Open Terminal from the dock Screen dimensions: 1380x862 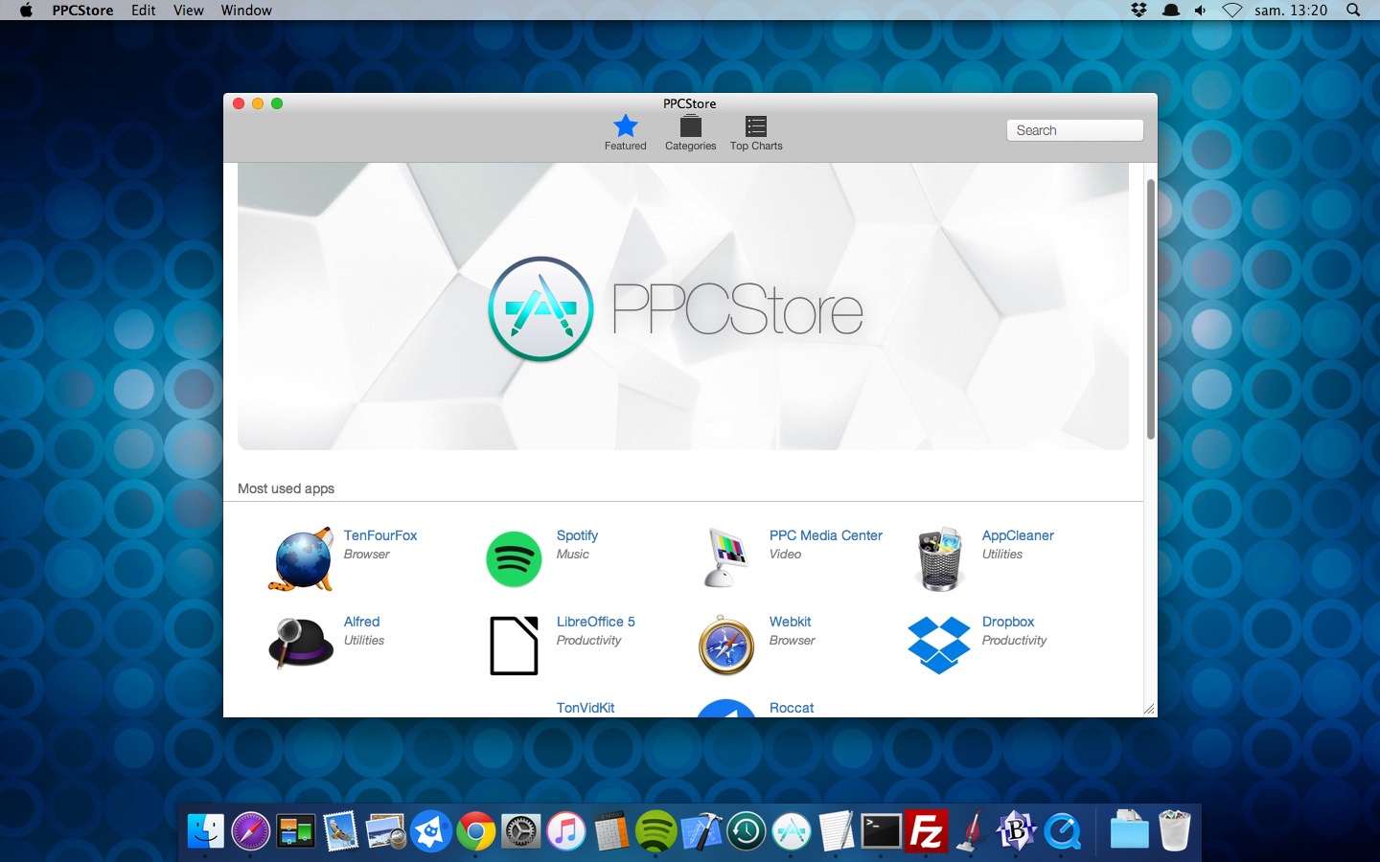click(x=881, y=830)
